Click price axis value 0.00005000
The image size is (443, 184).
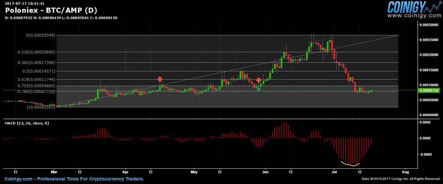tap(429, 100)
